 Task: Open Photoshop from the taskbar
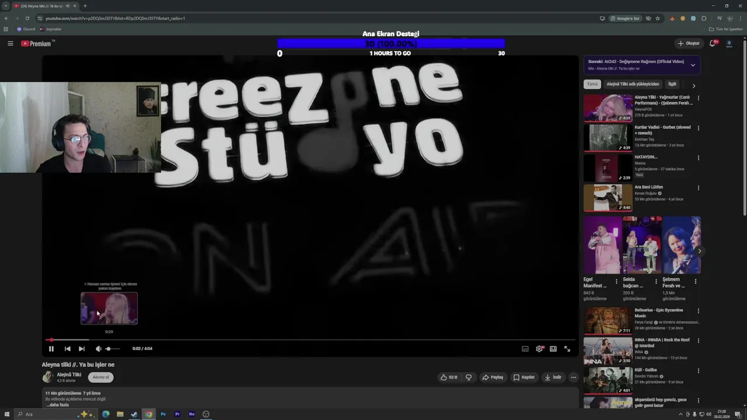point(163,414)
